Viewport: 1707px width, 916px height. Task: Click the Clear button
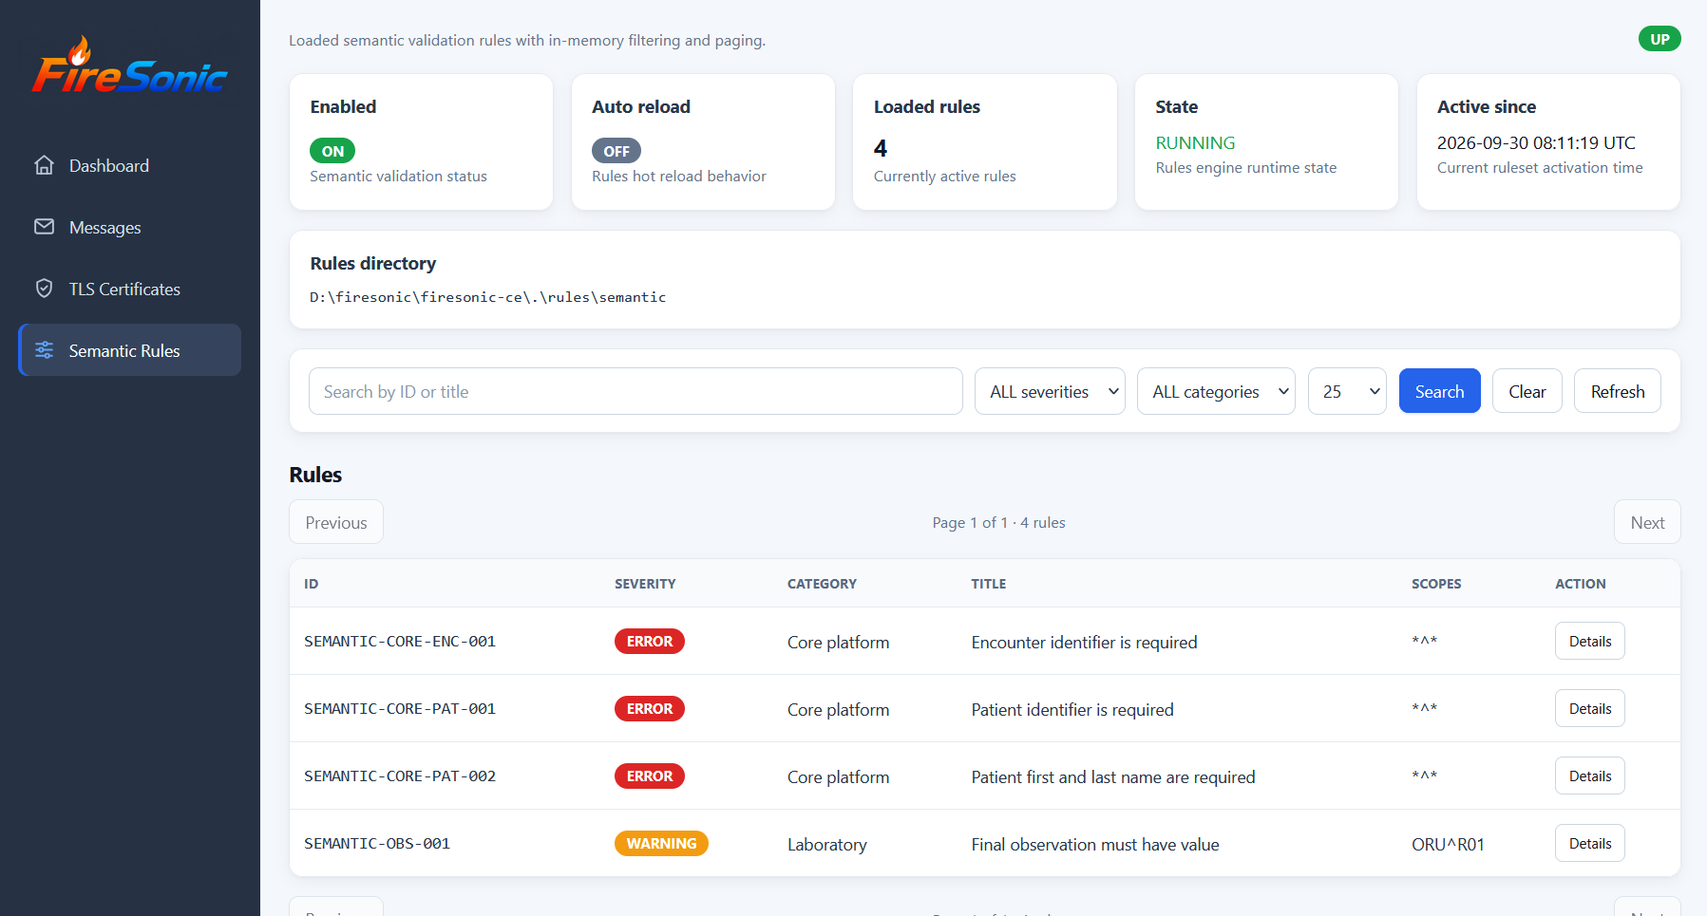point(1527,391)
